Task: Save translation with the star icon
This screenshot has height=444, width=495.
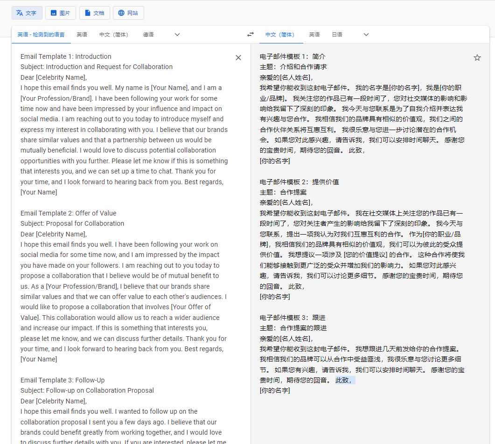Action: pos(477,57)
